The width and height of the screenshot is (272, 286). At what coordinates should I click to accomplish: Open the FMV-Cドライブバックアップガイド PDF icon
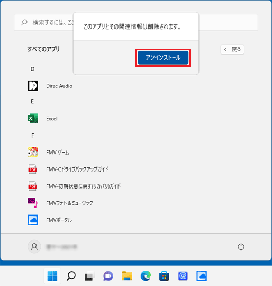(32, 169)
